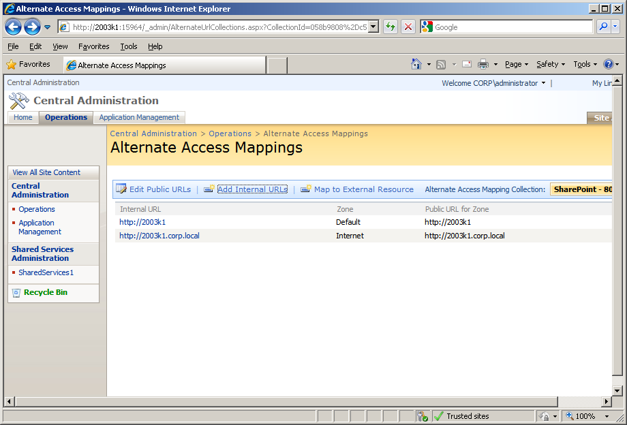Open the RSS feeds icon

coord(442,64)
